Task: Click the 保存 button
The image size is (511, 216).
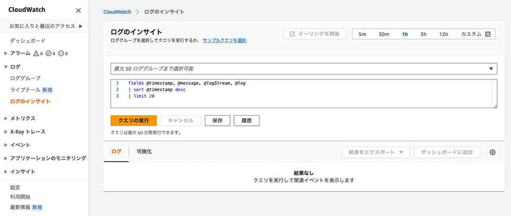Action: click(217, 121)
